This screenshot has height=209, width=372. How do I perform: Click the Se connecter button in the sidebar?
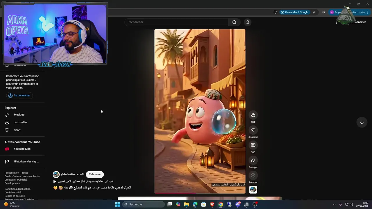tap(19, 96)
